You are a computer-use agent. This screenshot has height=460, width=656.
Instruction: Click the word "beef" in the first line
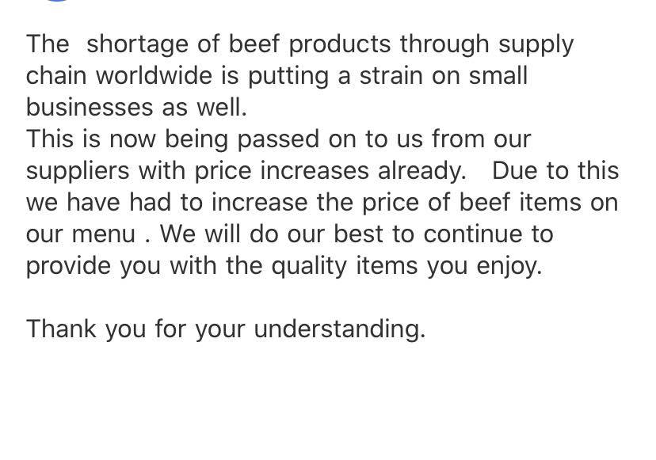click(254, 44)
